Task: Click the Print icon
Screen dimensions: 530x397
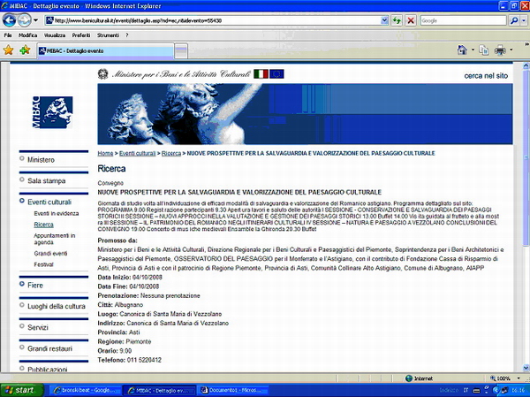Action: [x=500, y=50]
